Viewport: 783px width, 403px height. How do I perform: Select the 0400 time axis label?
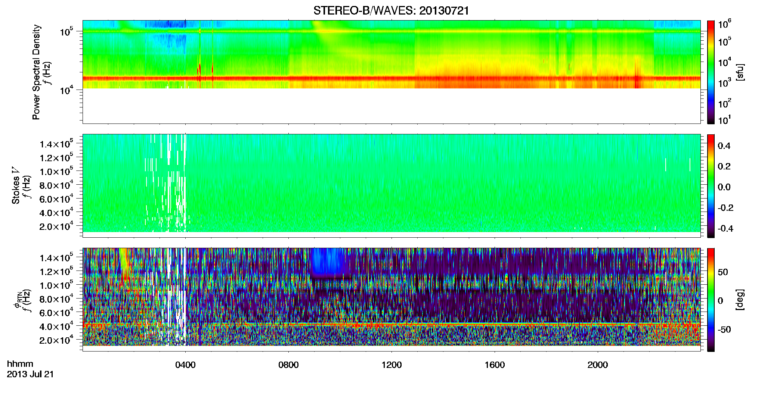185,365
